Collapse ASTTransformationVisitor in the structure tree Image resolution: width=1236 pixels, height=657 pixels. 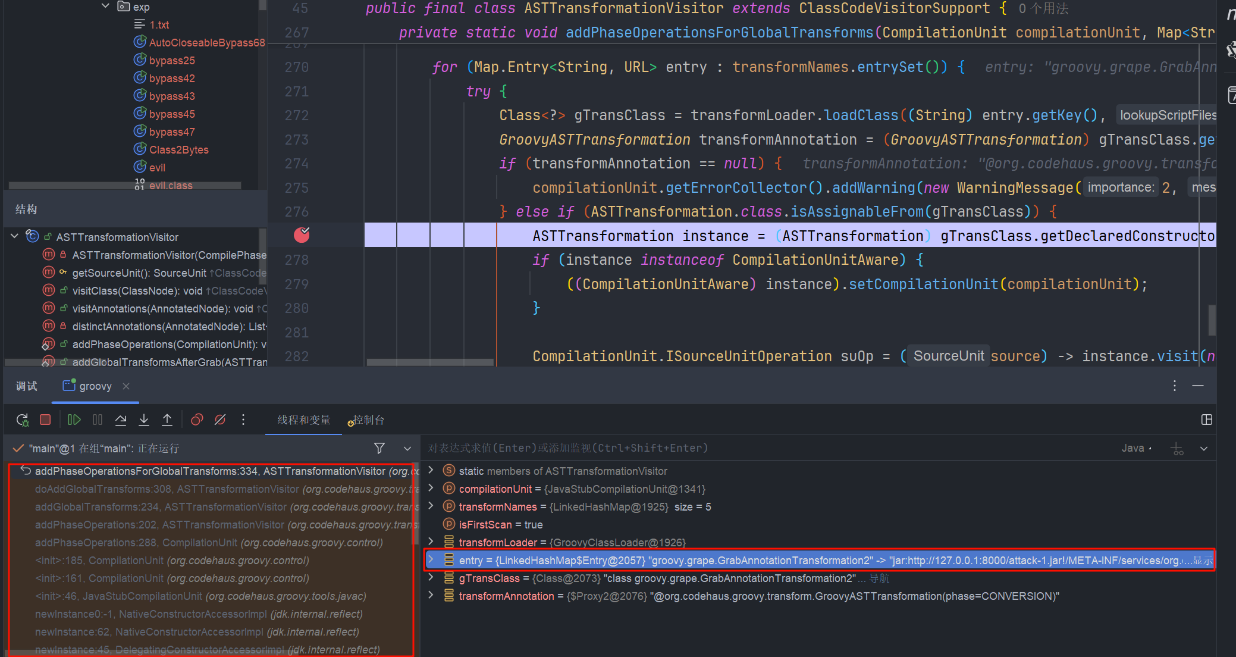pyautogui.click(x=14, y=237)
